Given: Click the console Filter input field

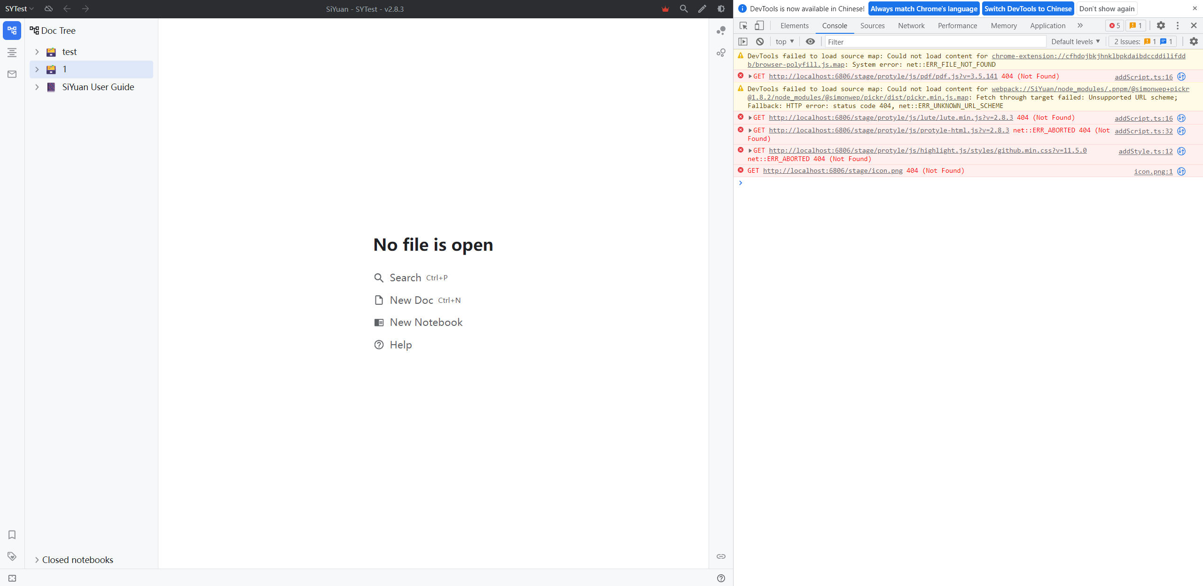Looking at the screenshot, I should point(935,42).
